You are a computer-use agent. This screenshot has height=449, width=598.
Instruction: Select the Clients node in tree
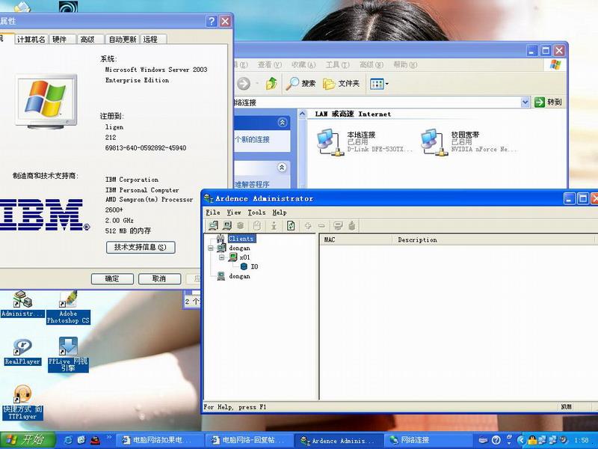point(241,239)
